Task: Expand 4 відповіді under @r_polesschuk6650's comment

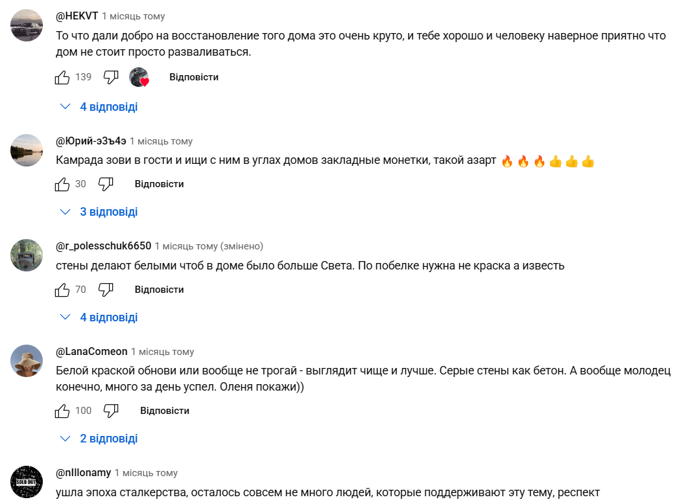Action: (x=99, y=317)
